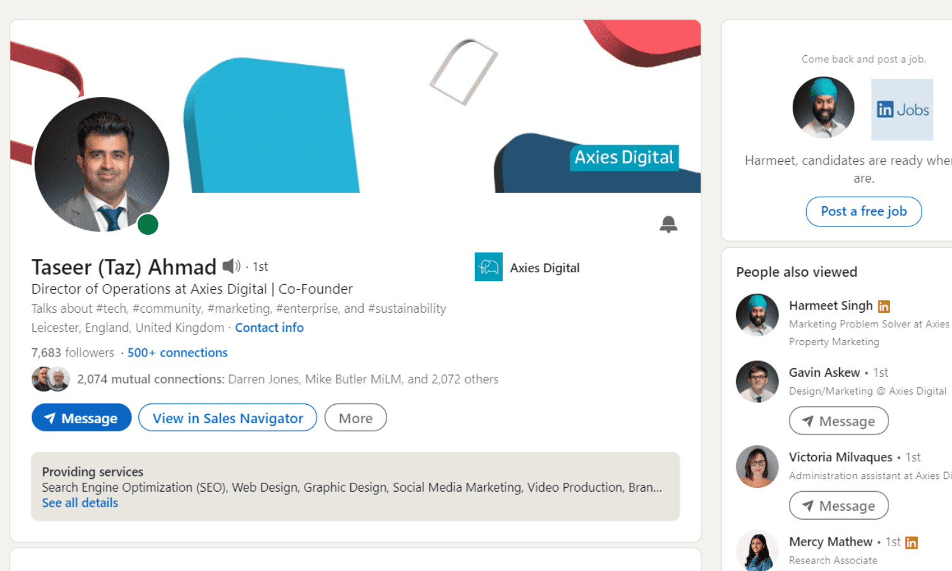Click Director of Operations headline text

click(x=192, y=289)
